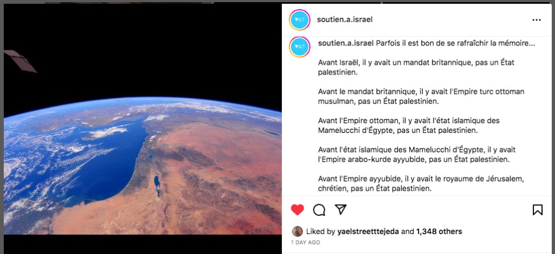
Task: Open comments via the speech bubble icon
Action: pos(319,210)
